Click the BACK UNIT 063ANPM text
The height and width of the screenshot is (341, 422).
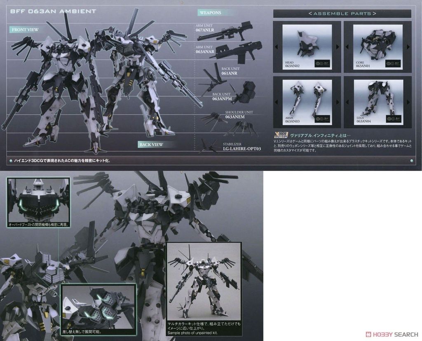[x=222, y=97]
